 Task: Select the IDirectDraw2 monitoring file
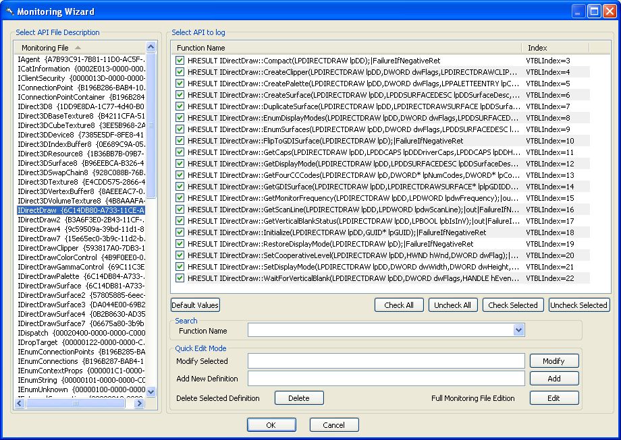tap(81, 220)
